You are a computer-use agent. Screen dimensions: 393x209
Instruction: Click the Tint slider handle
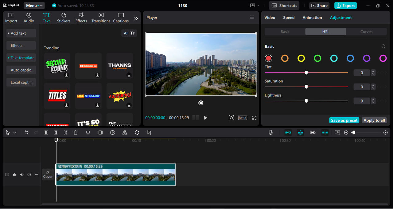click(x=306, y=73)
